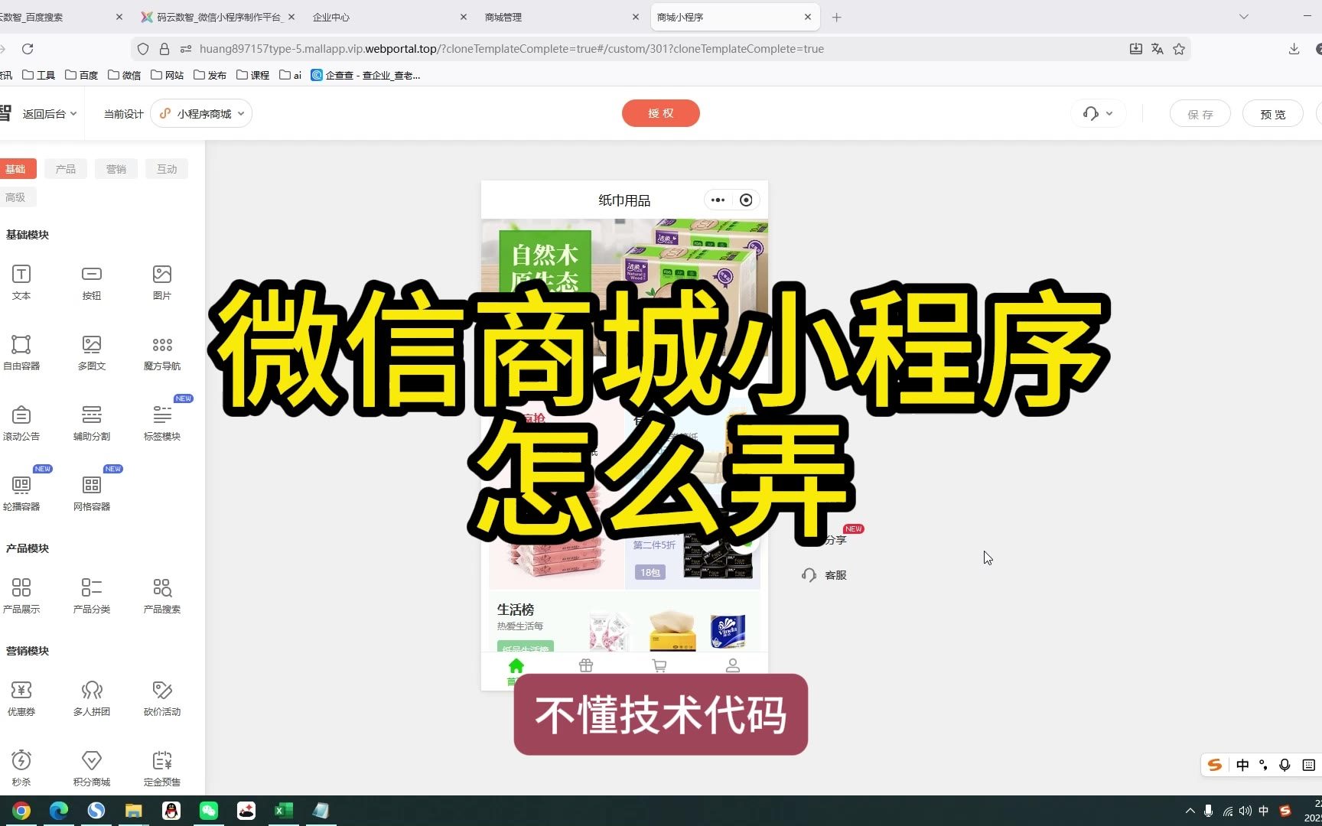Switch to the 营销 module tab
This screenshot has height=826, width=1322.
(116, 169)
